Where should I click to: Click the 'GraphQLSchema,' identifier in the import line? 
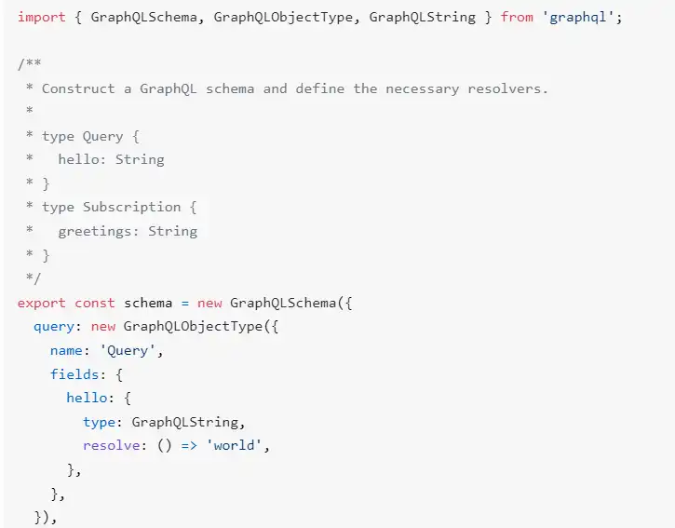click(147, 17)
